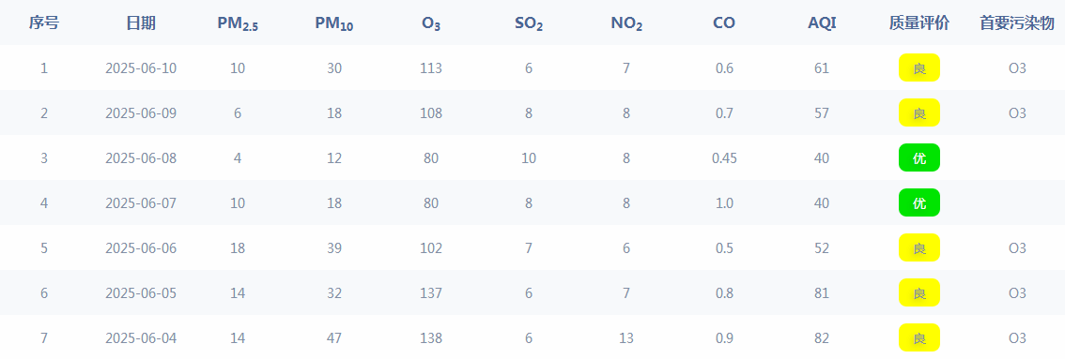Click the yellow 良 badge for 2025-06-10
Screen dimensions: 1065x359
click(919, 67)
